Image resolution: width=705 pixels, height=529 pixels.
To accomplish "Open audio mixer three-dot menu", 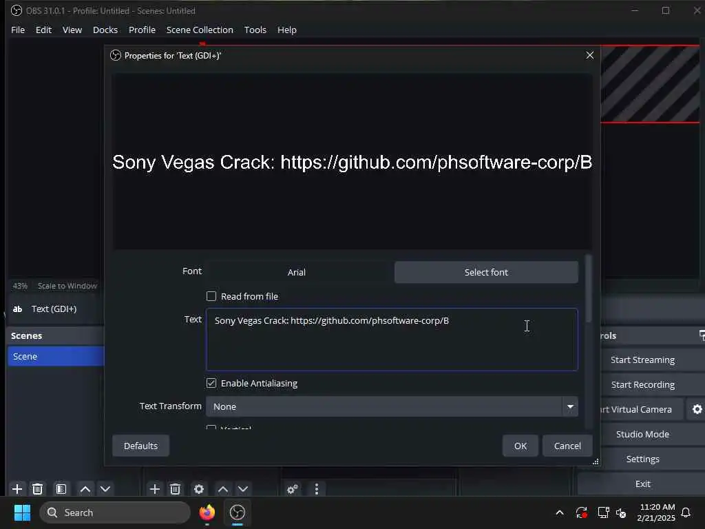I will pyautogui.click(x=317, y=489).
